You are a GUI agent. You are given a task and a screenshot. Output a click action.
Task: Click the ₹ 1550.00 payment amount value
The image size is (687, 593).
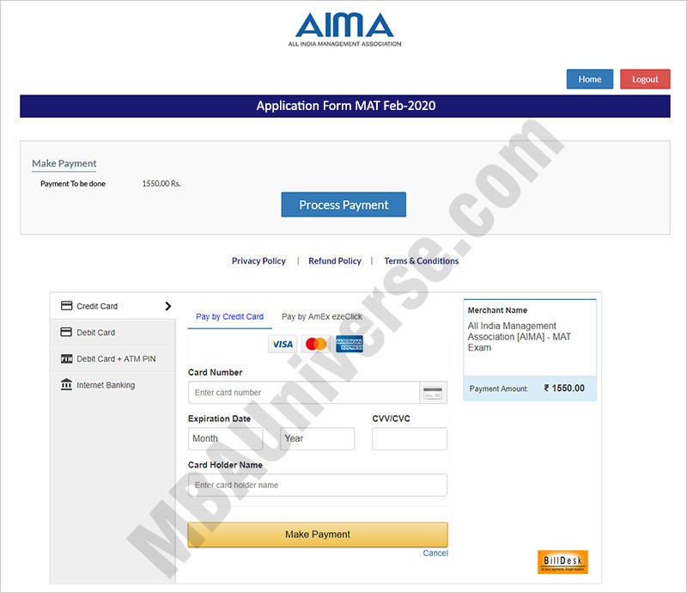564,388
